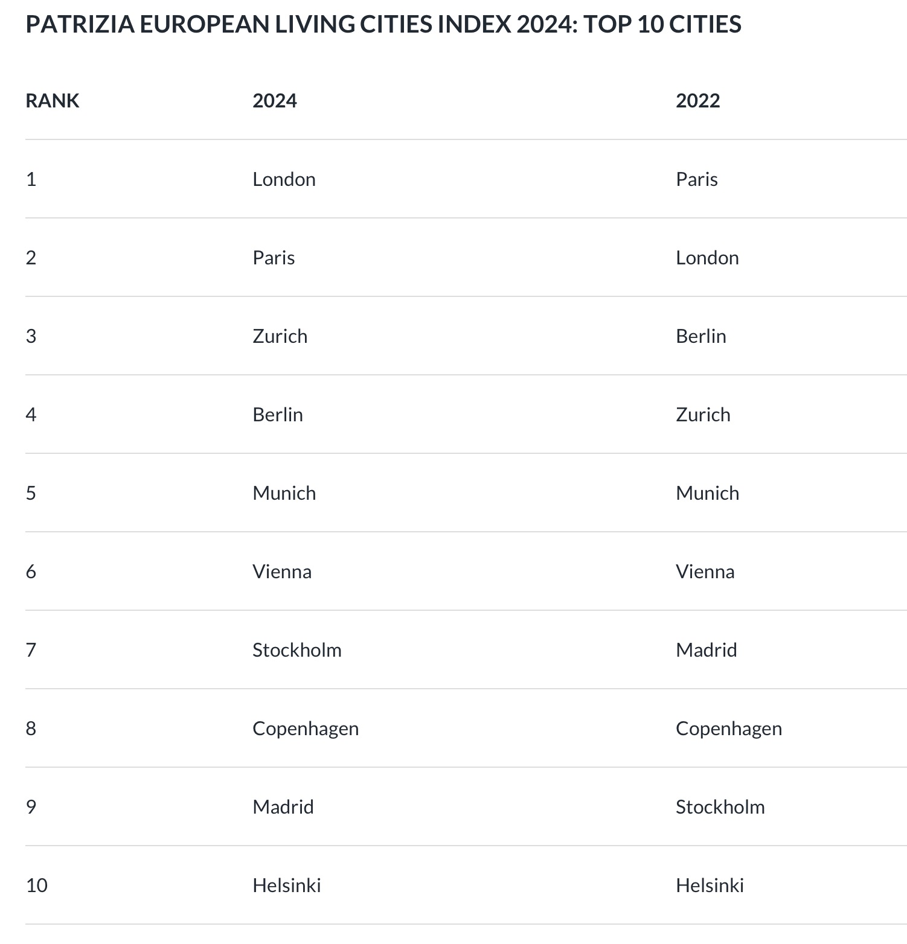907x944 pixels.
Task: Click Berlin in the 2022 column
Action: 701,336
